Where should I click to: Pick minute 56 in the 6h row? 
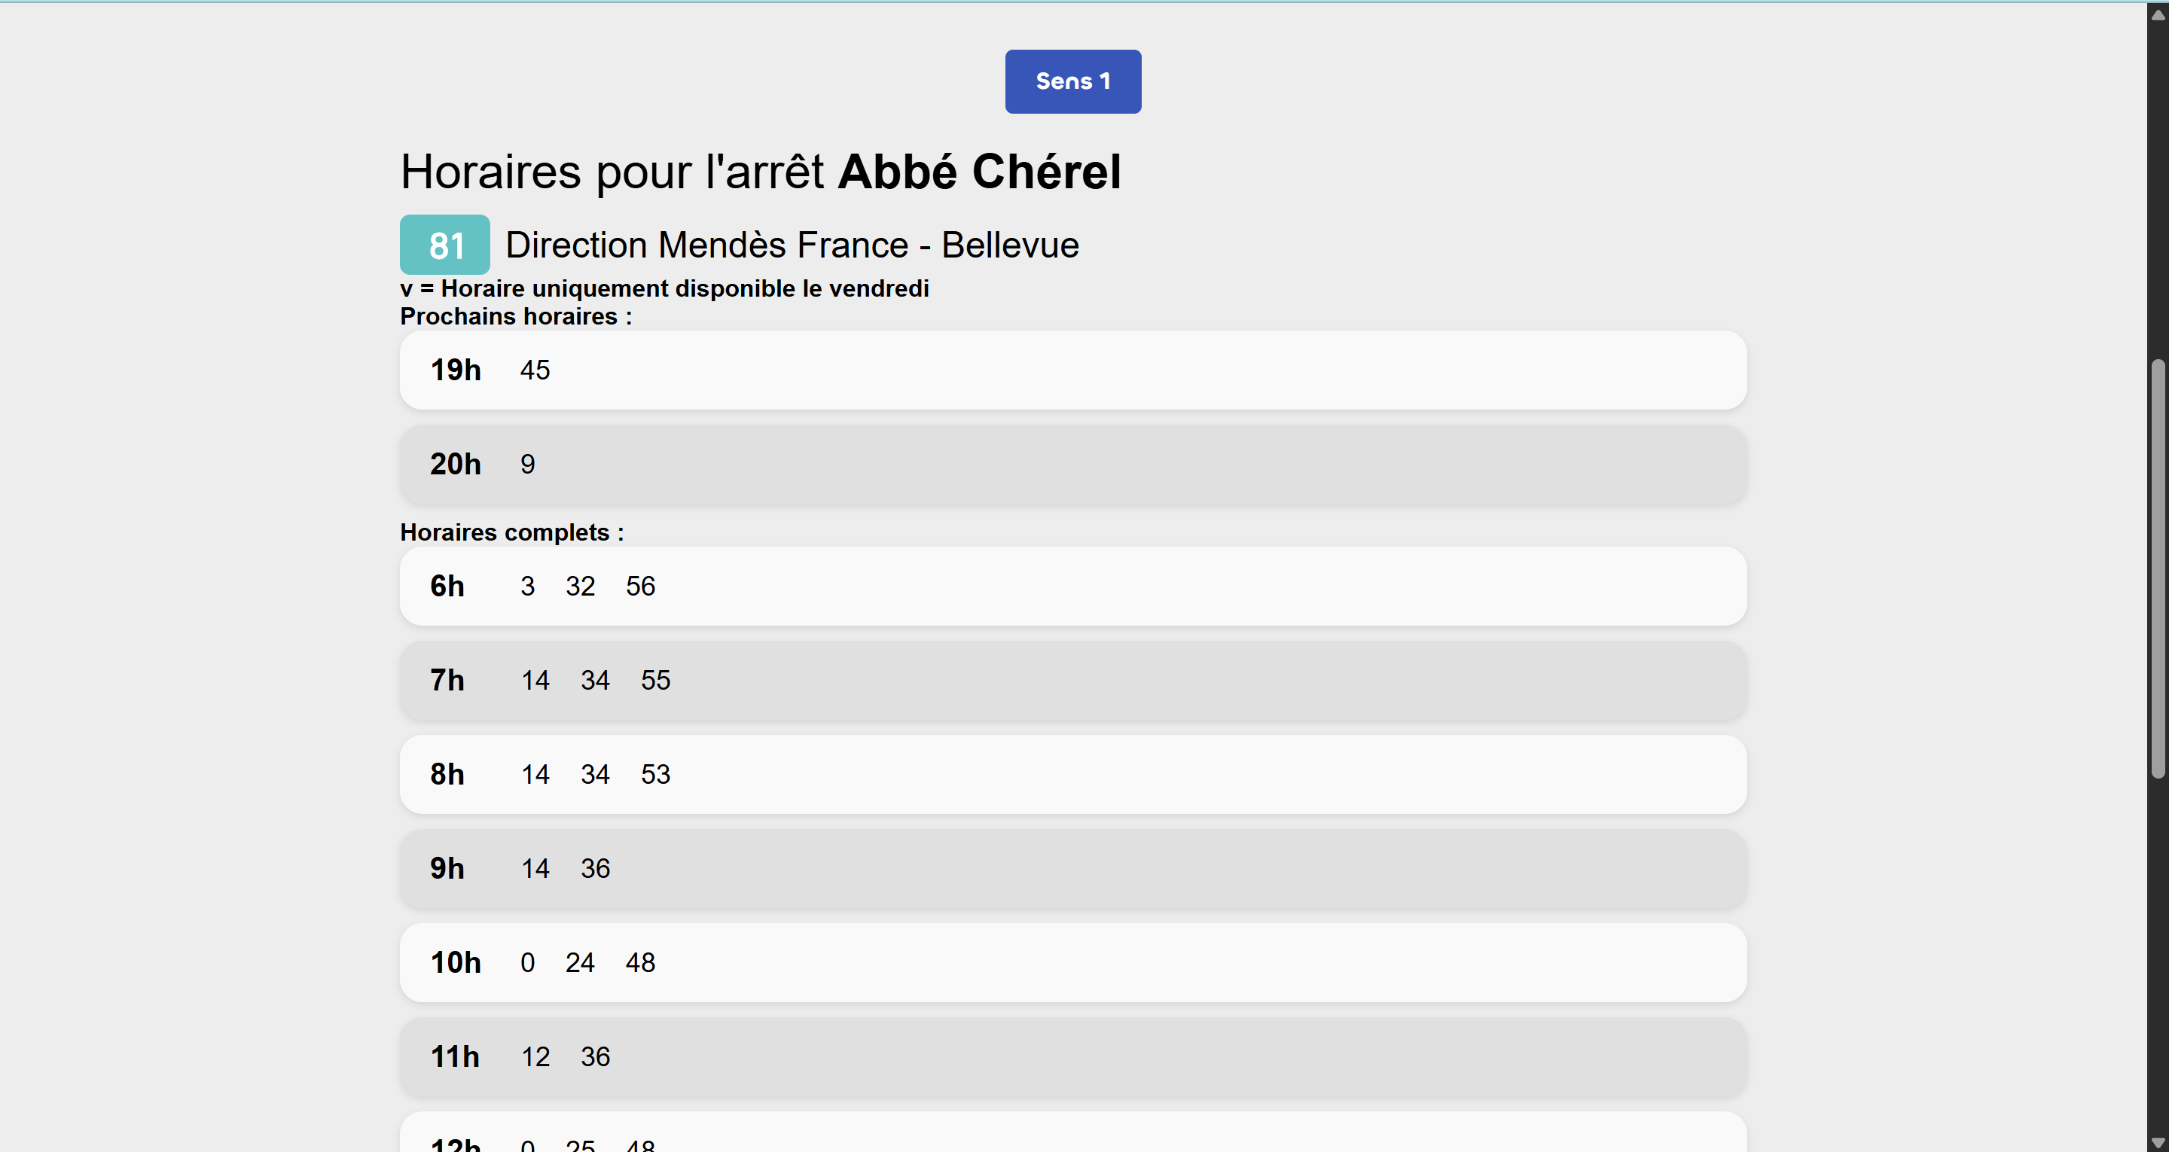pyautogui.click(x=640, y=586)
